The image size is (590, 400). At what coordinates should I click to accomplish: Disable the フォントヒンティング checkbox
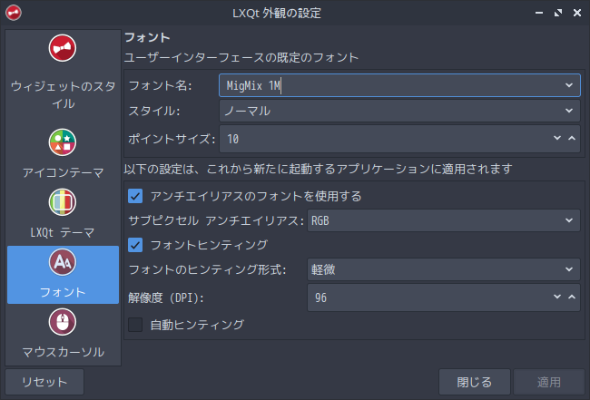135,245
